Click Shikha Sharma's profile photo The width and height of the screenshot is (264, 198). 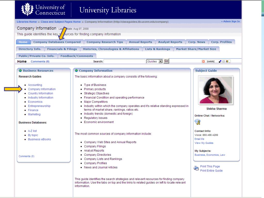216,90
